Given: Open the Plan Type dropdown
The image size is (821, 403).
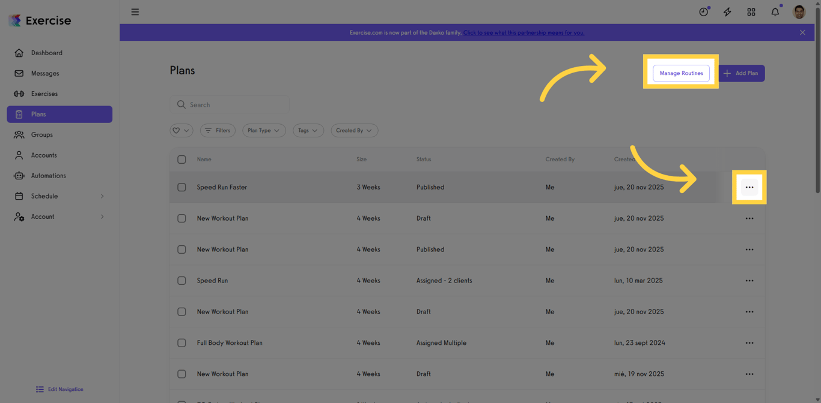Looking at the screenshot, I should tap(264, 130).
